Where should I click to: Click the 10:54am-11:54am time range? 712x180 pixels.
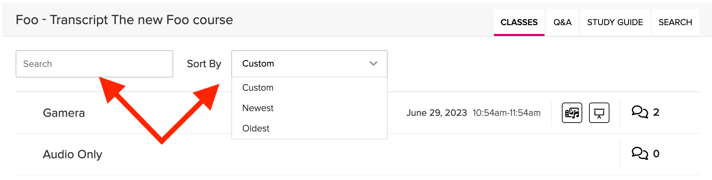click(x=506, y=113)
